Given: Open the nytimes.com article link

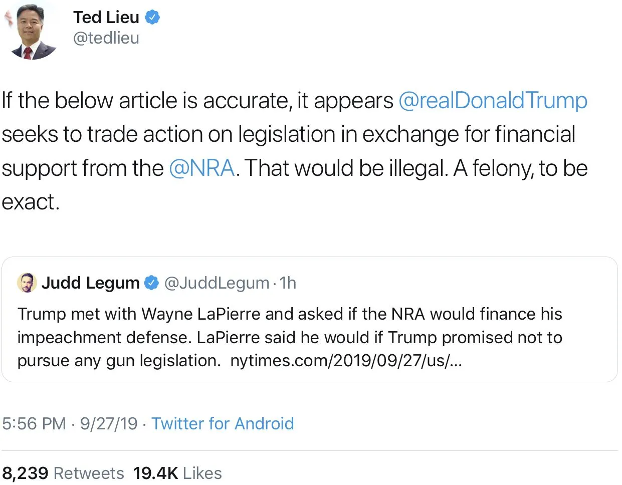Looking at the screenshot, I should pyautogui.click(x=346, y=361).
